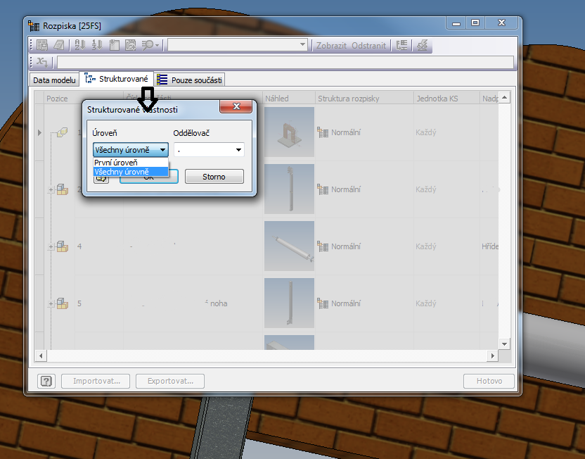Click the component icon in the first row
585x459 pixels.
tap(63, 132)
